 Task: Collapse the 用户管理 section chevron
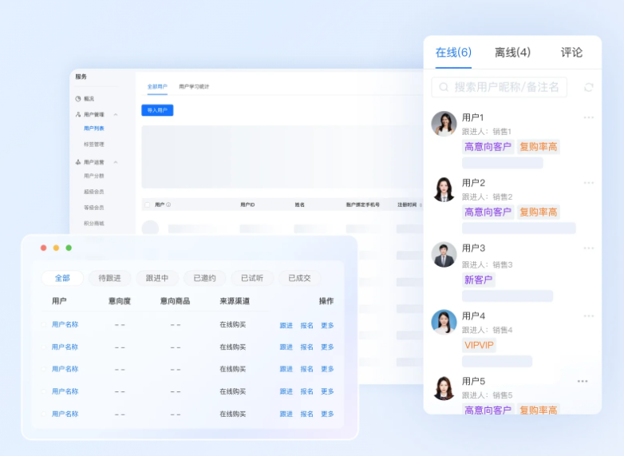point(116,115)
